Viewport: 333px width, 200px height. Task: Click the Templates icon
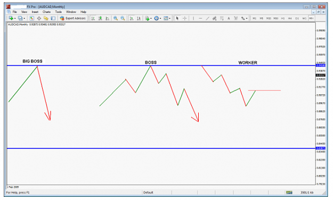click(x=166, y=18)
